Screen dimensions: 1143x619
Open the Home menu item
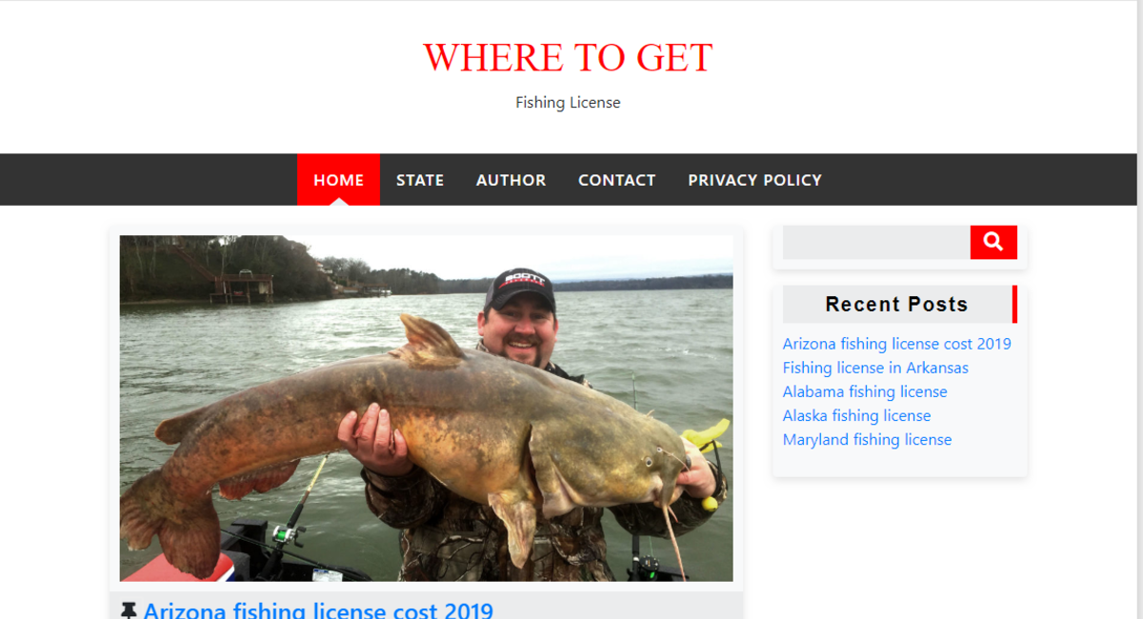(338, 180)
